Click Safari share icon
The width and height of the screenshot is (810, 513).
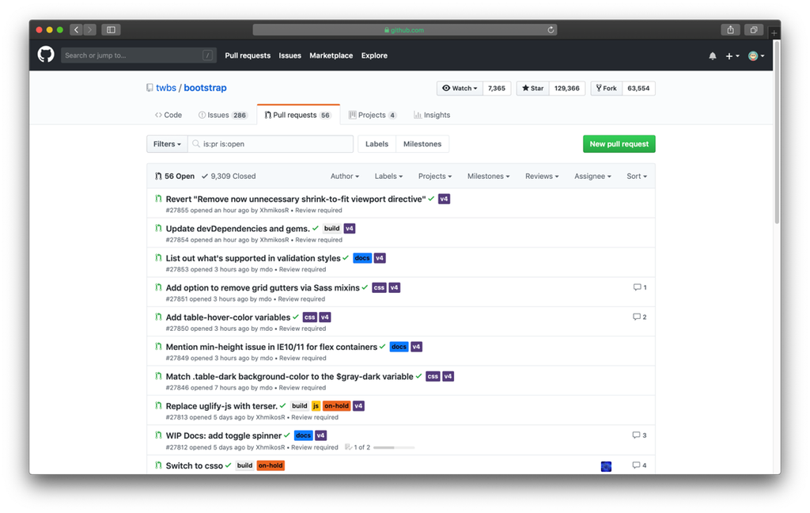[730, 30]
